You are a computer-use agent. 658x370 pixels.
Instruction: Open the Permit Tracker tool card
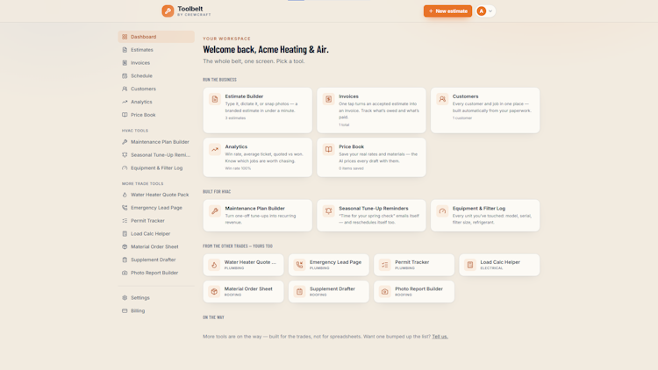tap(414, 265)
